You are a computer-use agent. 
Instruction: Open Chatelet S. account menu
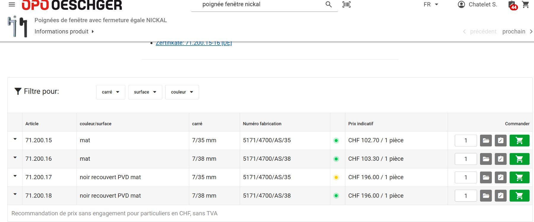[x=477, y=4]
